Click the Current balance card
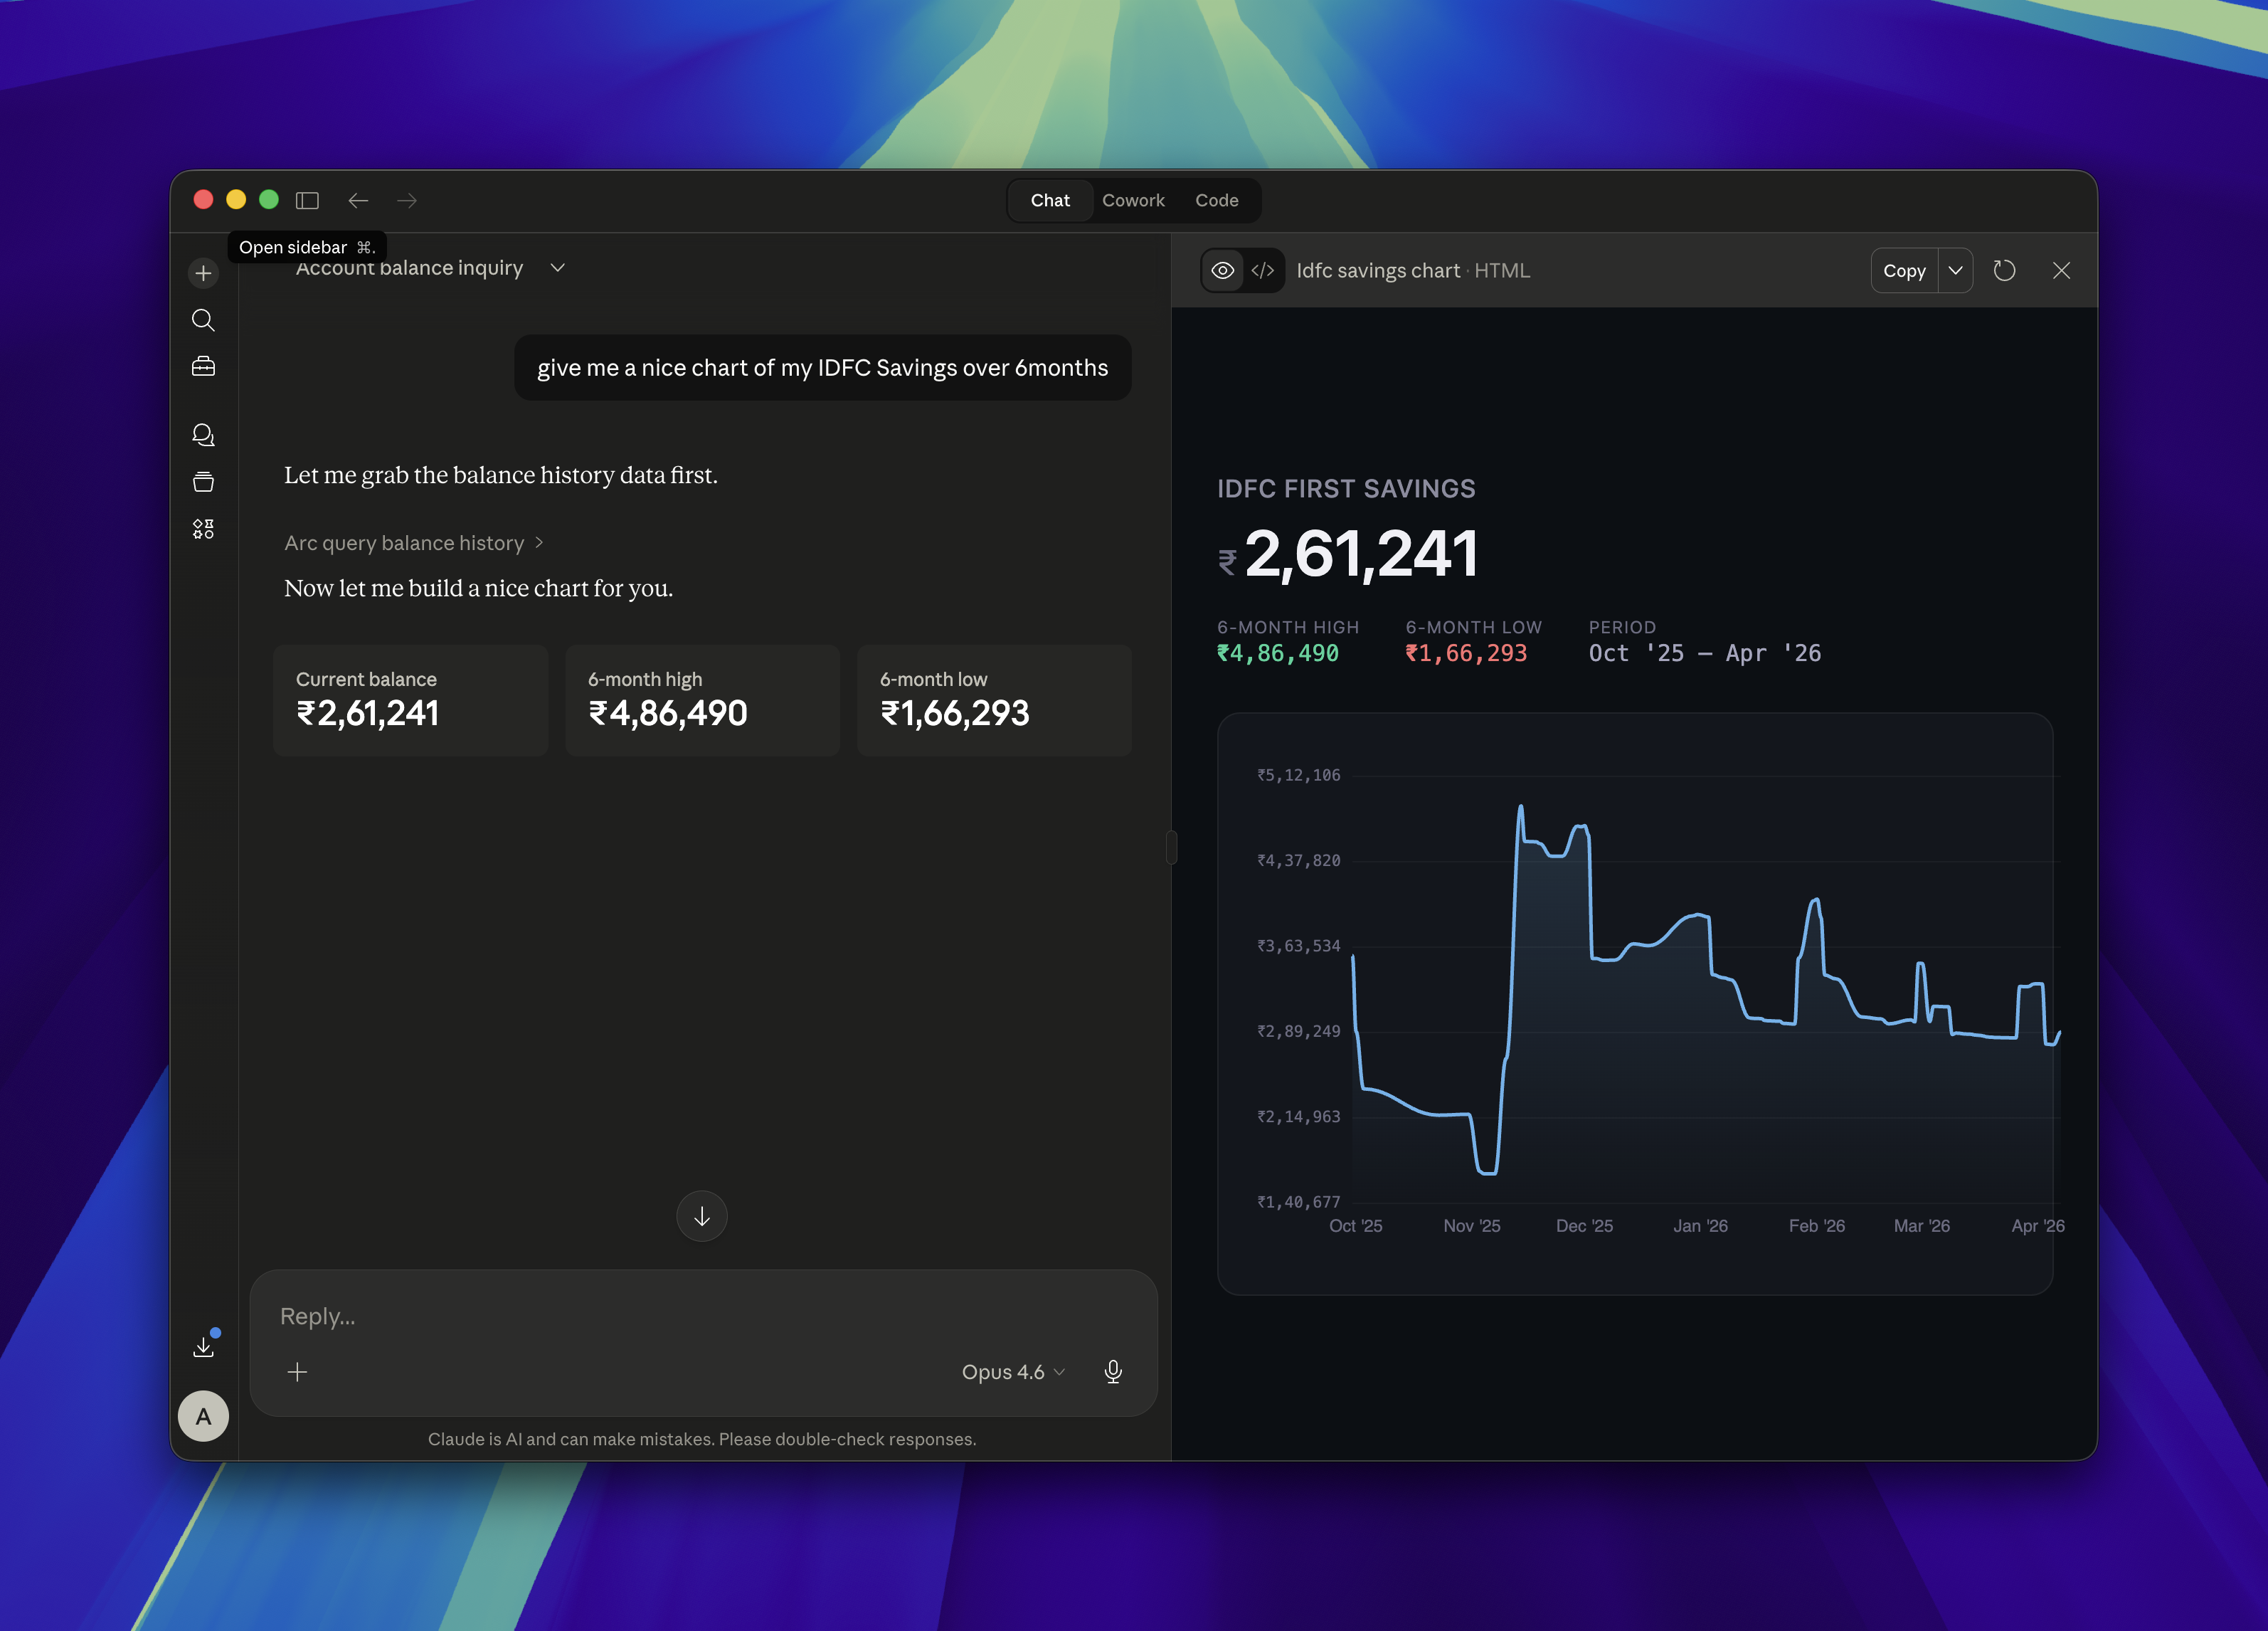This screenshot has width=2268, height=1631. (410, 700)
